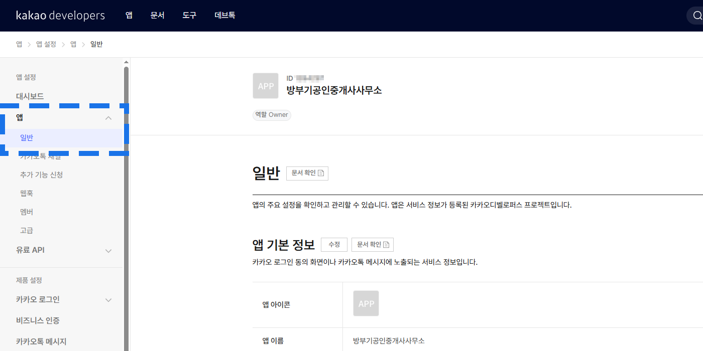Click the sidebar scrollbar up arrow
The width and height of the screenshot is (703, 351).
(x=126, y=62)
